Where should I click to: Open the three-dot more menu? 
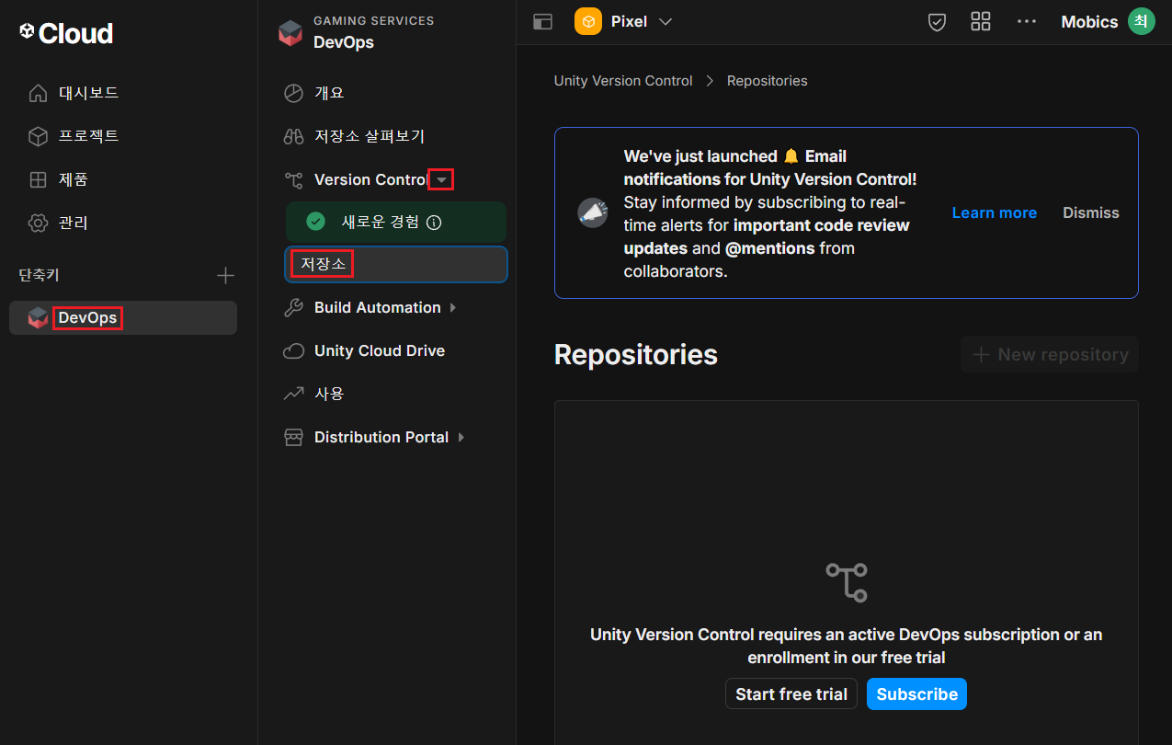click(1027, 21)
